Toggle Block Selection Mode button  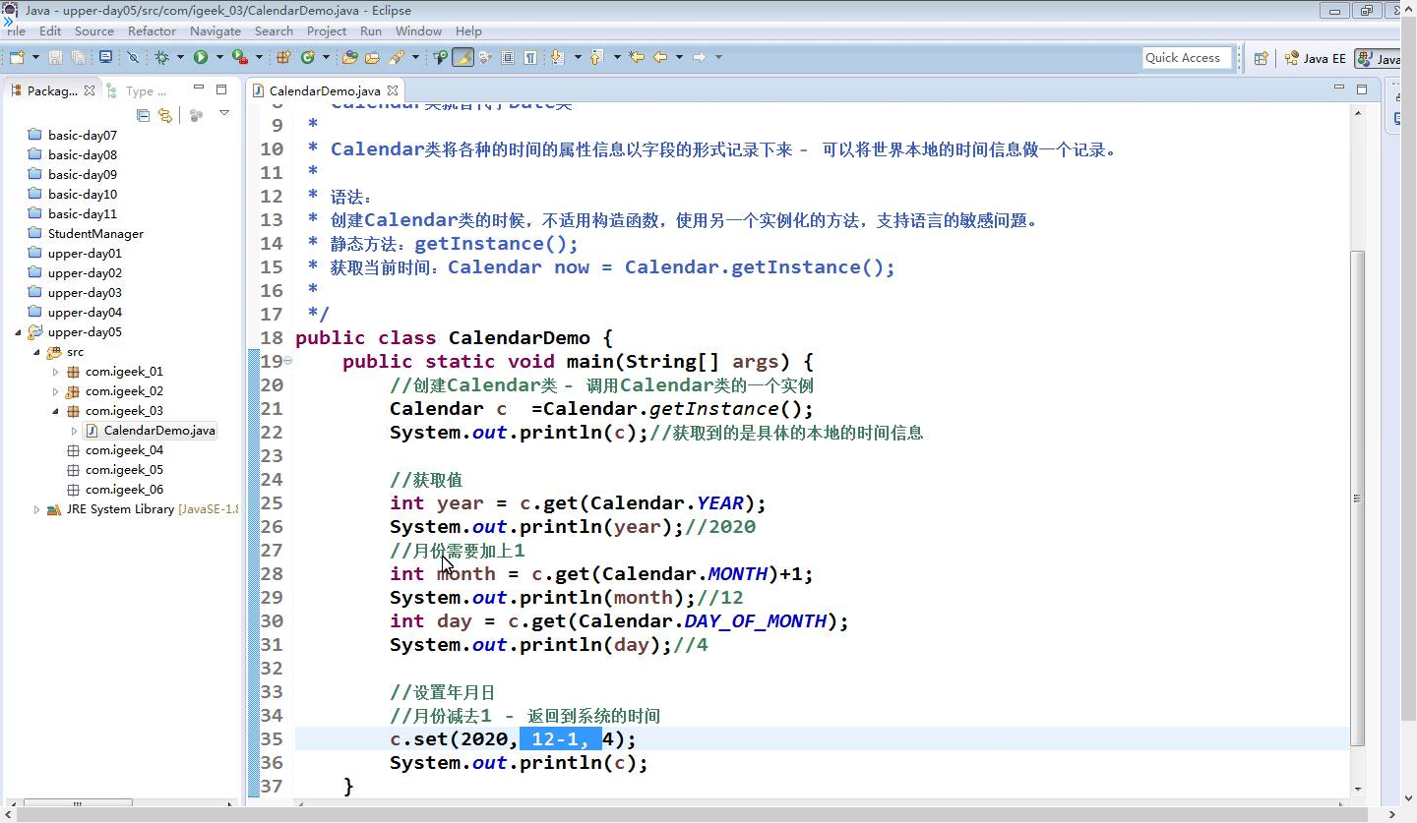(508, 58)
